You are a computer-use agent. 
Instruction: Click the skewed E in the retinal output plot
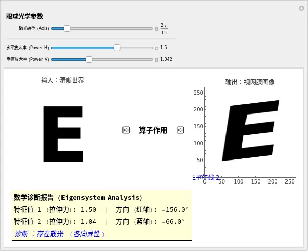[250, 131]
